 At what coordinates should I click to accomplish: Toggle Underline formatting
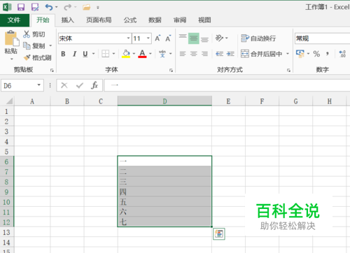[x=85, y=54]
